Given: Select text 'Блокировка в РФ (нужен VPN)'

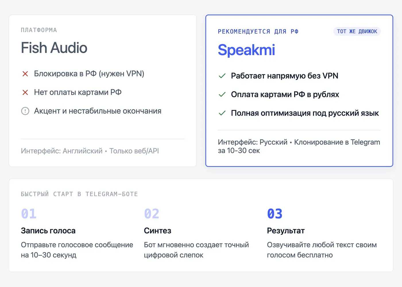Looking at the screenshot, I should click(x=89, y=74).
